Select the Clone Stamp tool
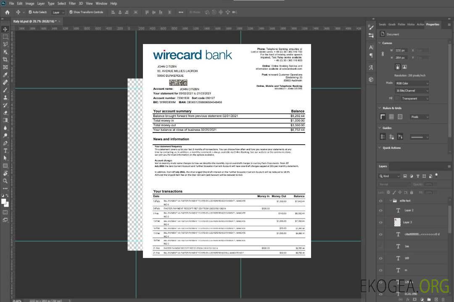The width and height of the screenshot is (454, 302). coord(5,97)
